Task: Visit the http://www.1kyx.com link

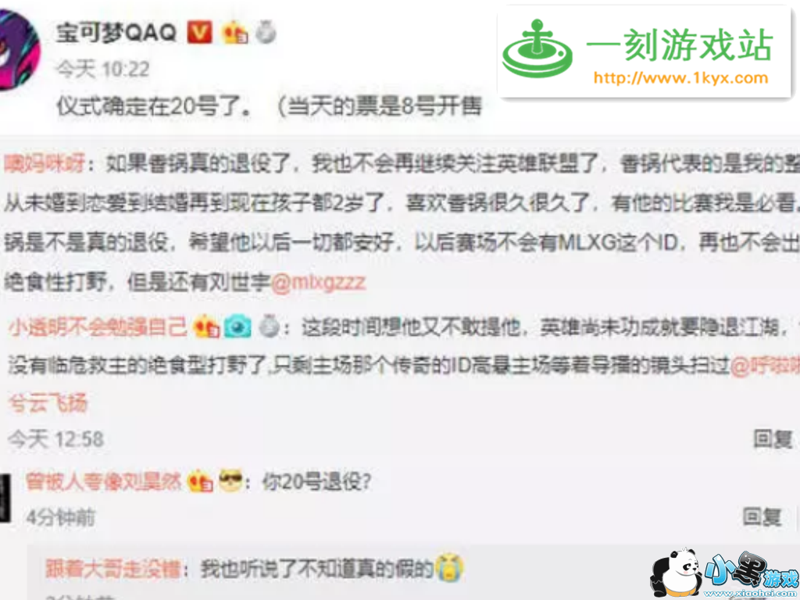Action: pyautogui.click(x=680, y=78)
